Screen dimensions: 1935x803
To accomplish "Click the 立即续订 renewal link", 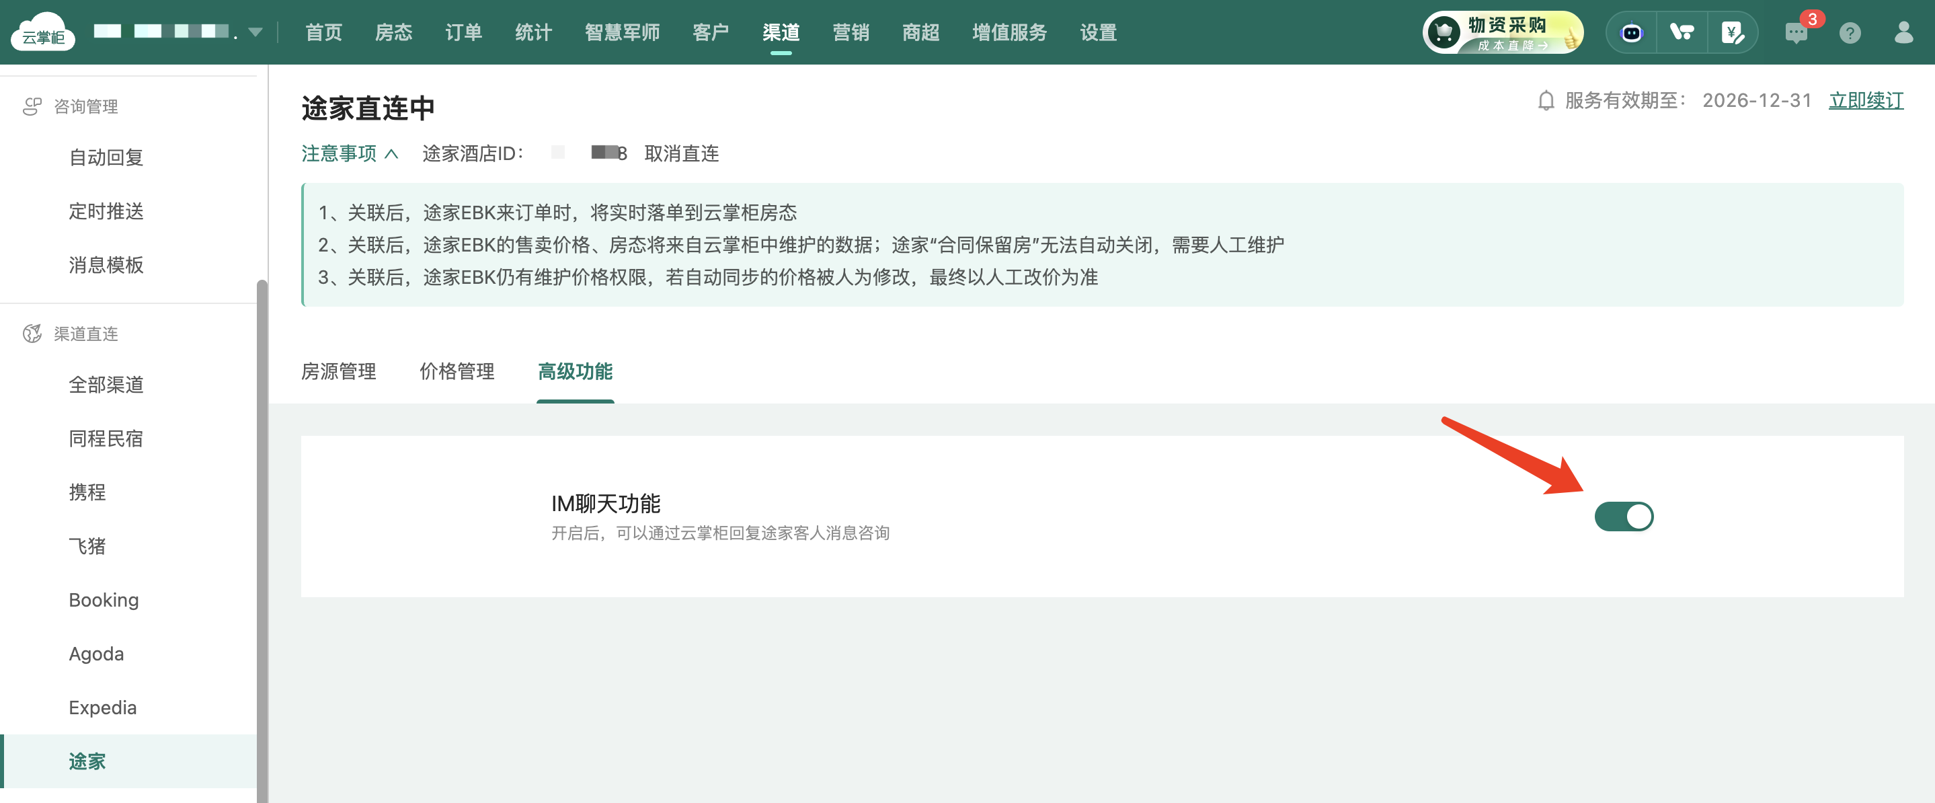I will [1866, 101].
